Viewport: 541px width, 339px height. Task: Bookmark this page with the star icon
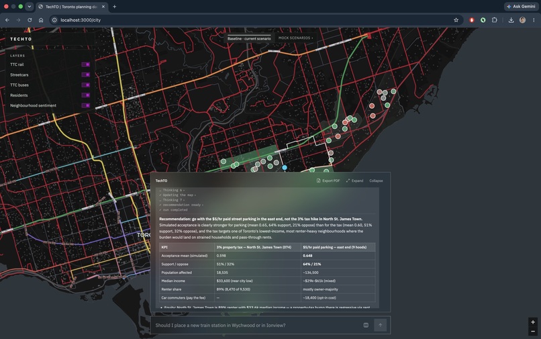tap(456, 20)
